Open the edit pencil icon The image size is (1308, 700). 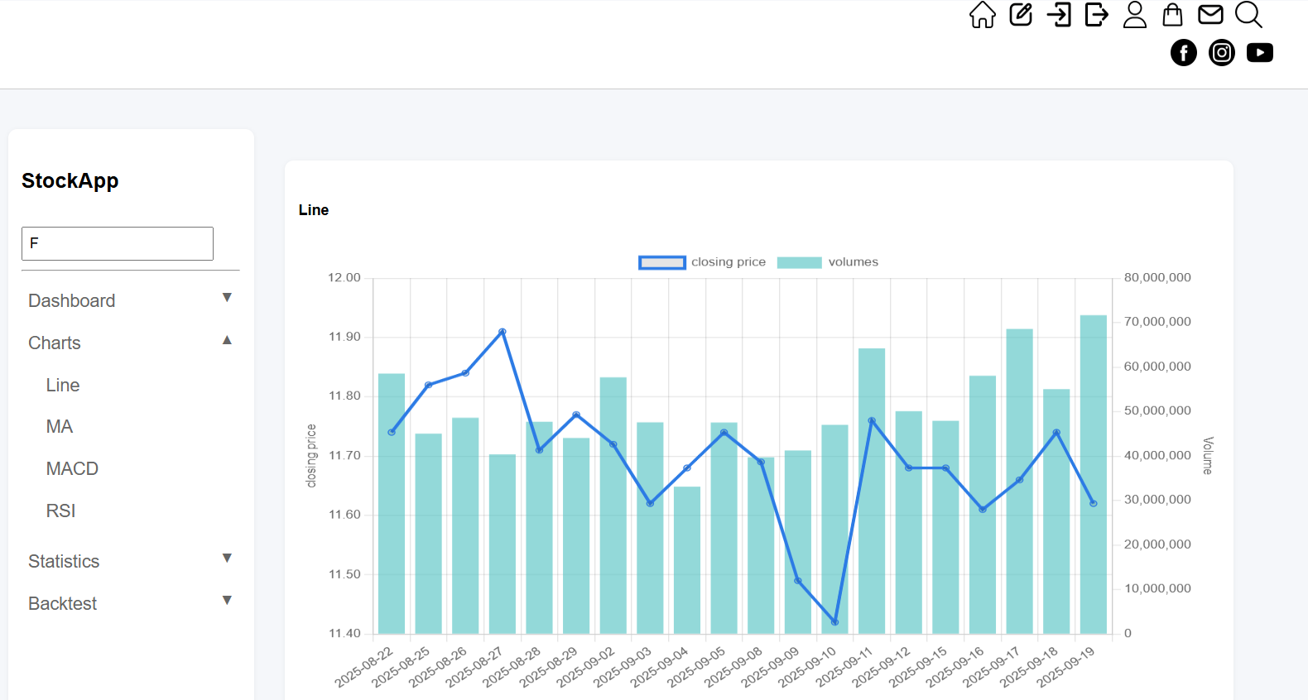[1021, 15]
